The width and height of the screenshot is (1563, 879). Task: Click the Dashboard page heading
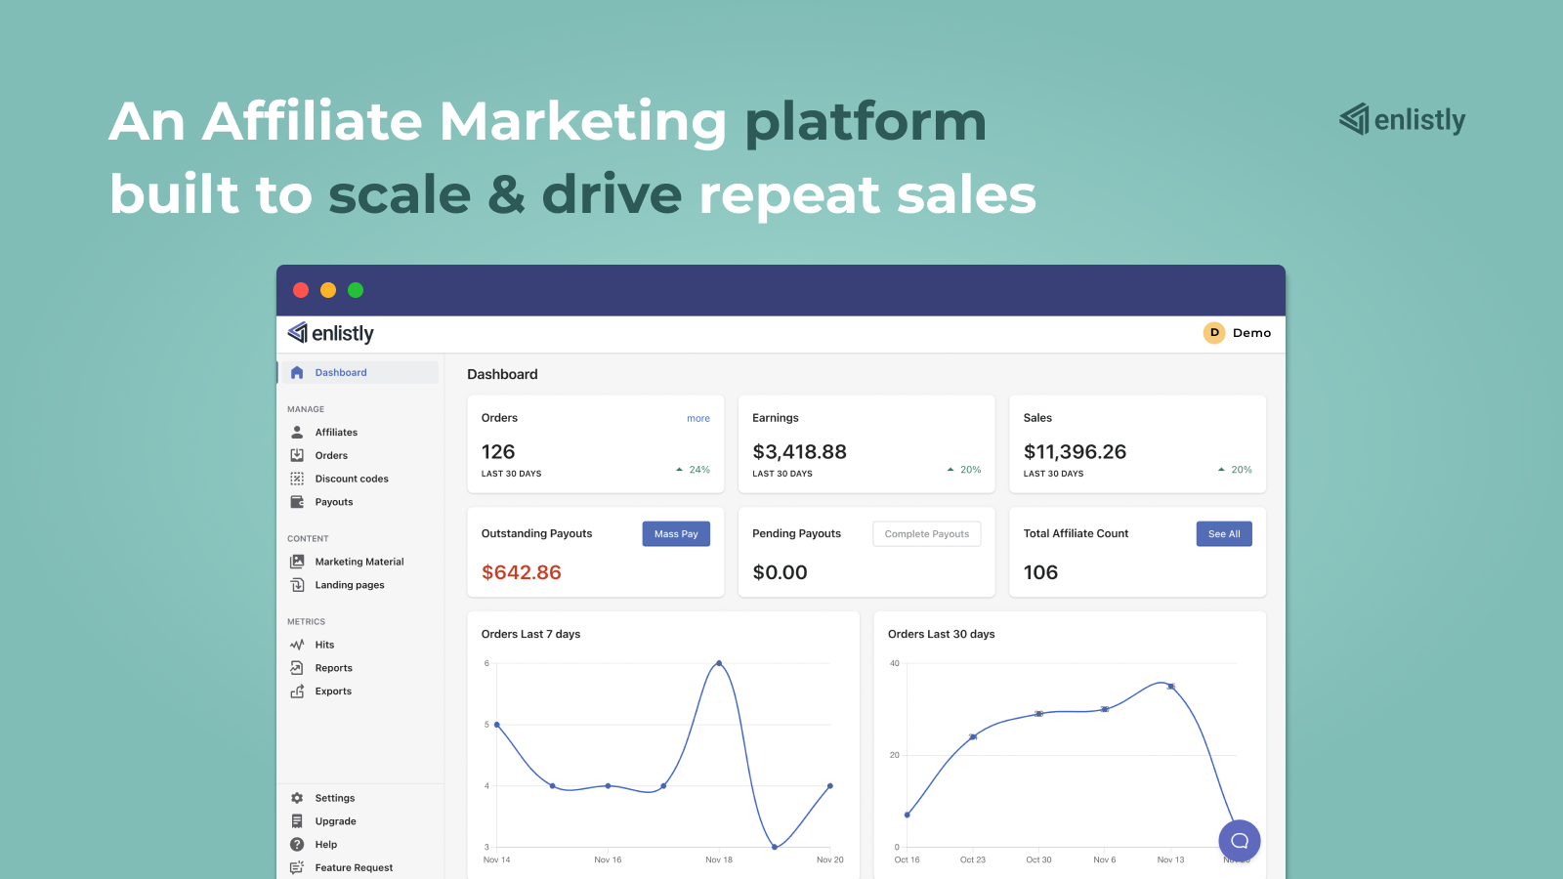[502, 374]
